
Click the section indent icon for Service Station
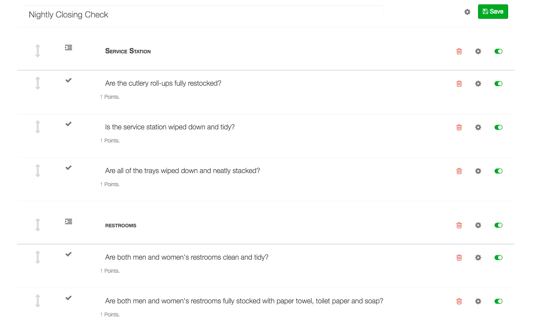69,47
